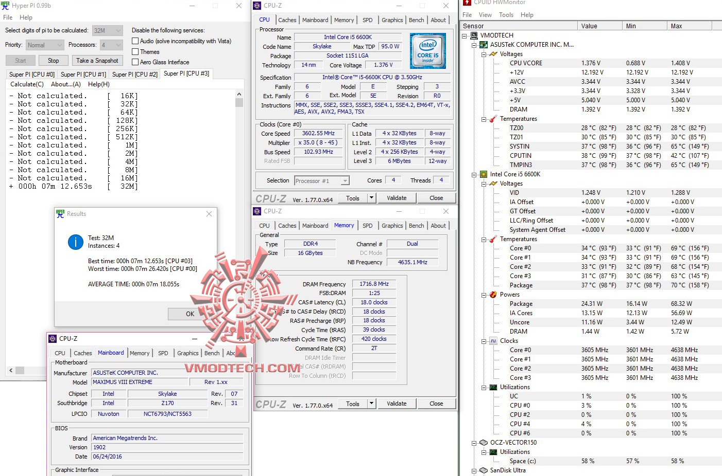Screen dimensions: 722x476
Task: Click the SanDisk Ultra device icon
Action: [x=483, y=470]
